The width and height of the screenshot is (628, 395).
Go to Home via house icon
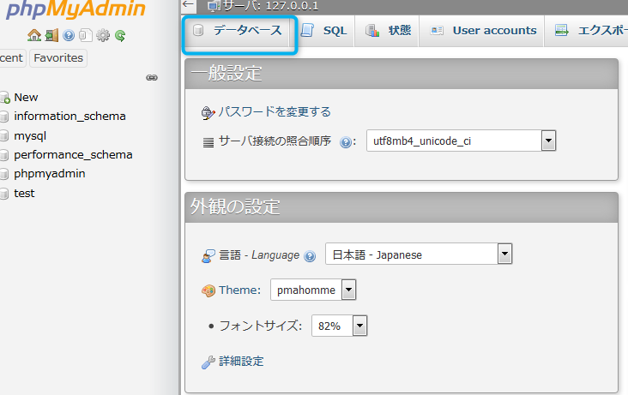pos(34,36)
